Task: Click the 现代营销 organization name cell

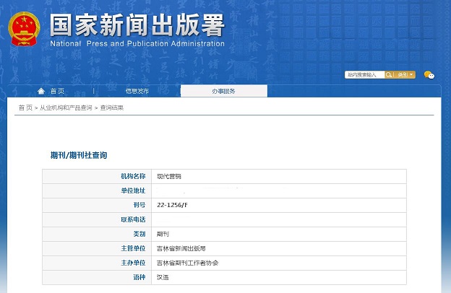Action: point(169,176)
